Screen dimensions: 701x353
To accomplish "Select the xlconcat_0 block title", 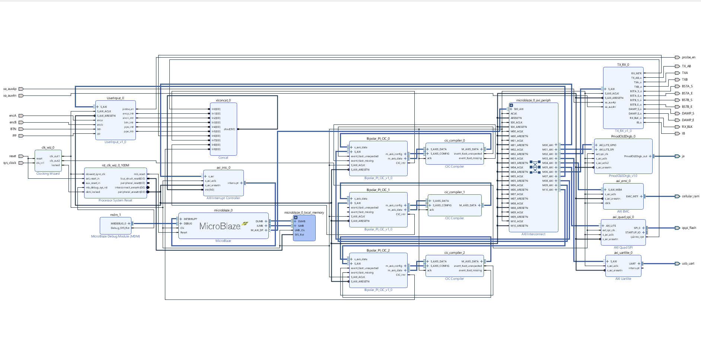I will tap(223, 101).
